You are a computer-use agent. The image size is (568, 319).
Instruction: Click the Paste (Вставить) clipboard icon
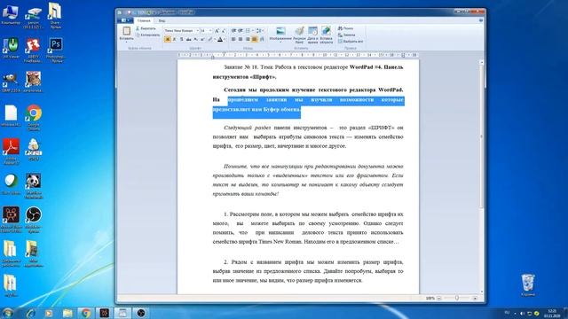126,31
